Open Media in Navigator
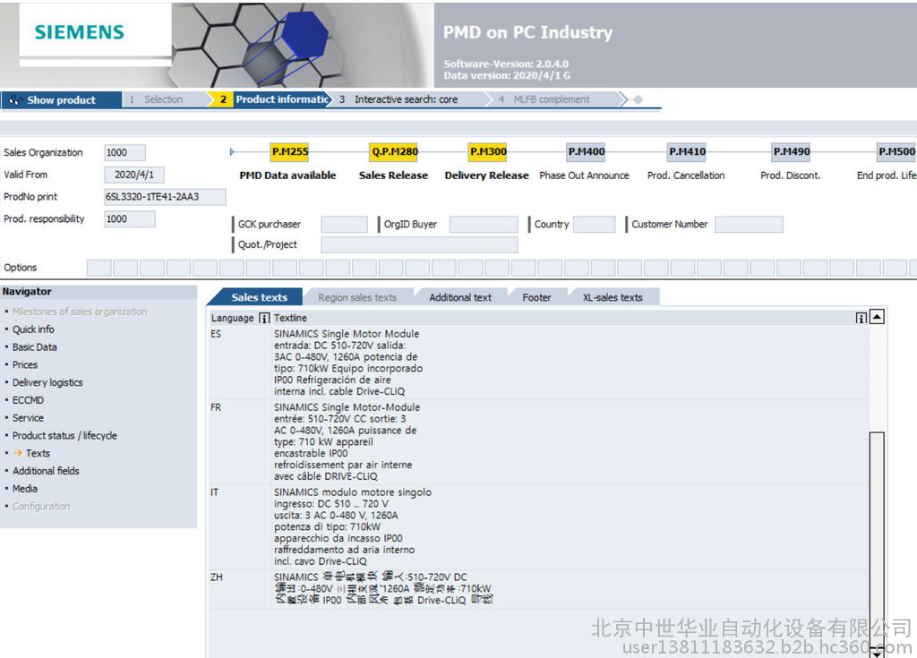917x658 pixels. point(25,489)
